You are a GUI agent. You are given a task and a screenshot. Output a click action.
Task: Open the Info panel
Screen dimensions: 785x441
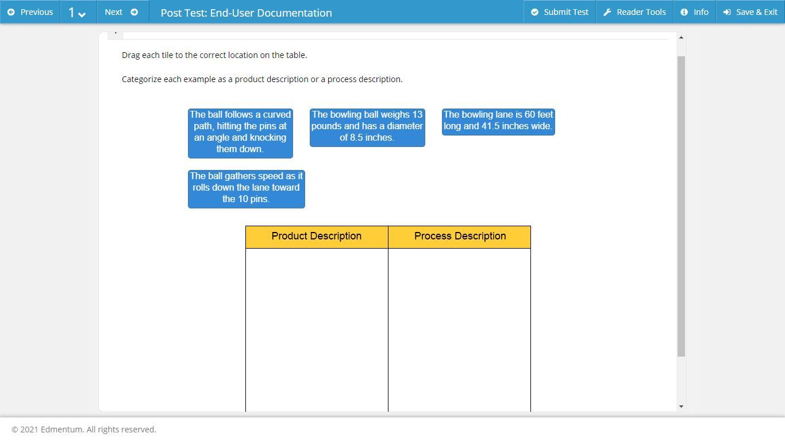[694, 12]
